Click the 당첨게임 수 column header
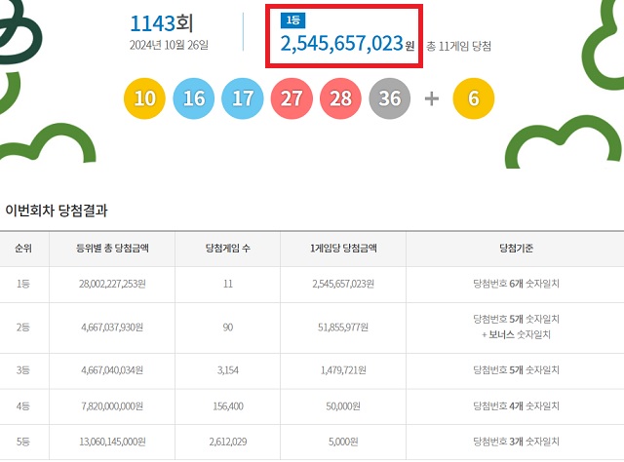The height and width of the screenshot is (462, 624). (x=227, y=249)
